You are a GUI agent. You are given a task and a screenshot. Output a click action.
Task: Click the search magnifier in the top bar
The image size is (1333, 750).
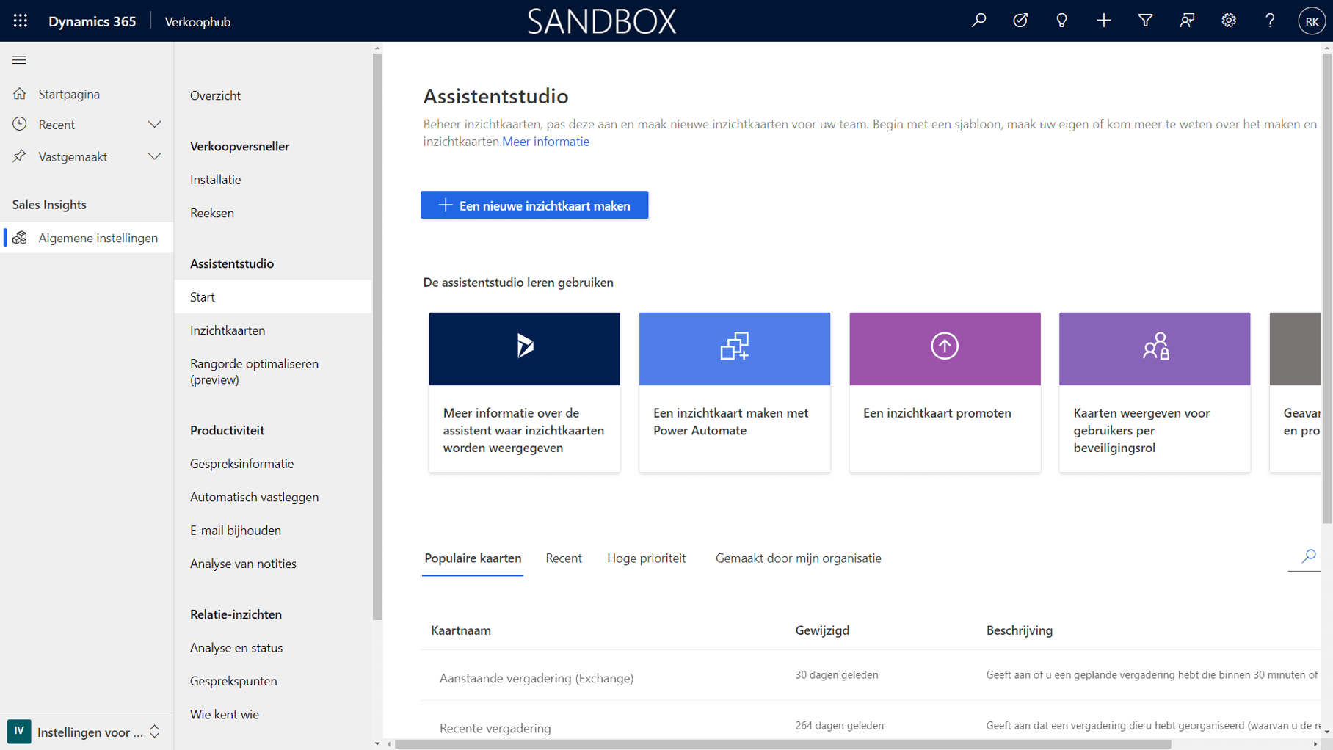[978, 21]
